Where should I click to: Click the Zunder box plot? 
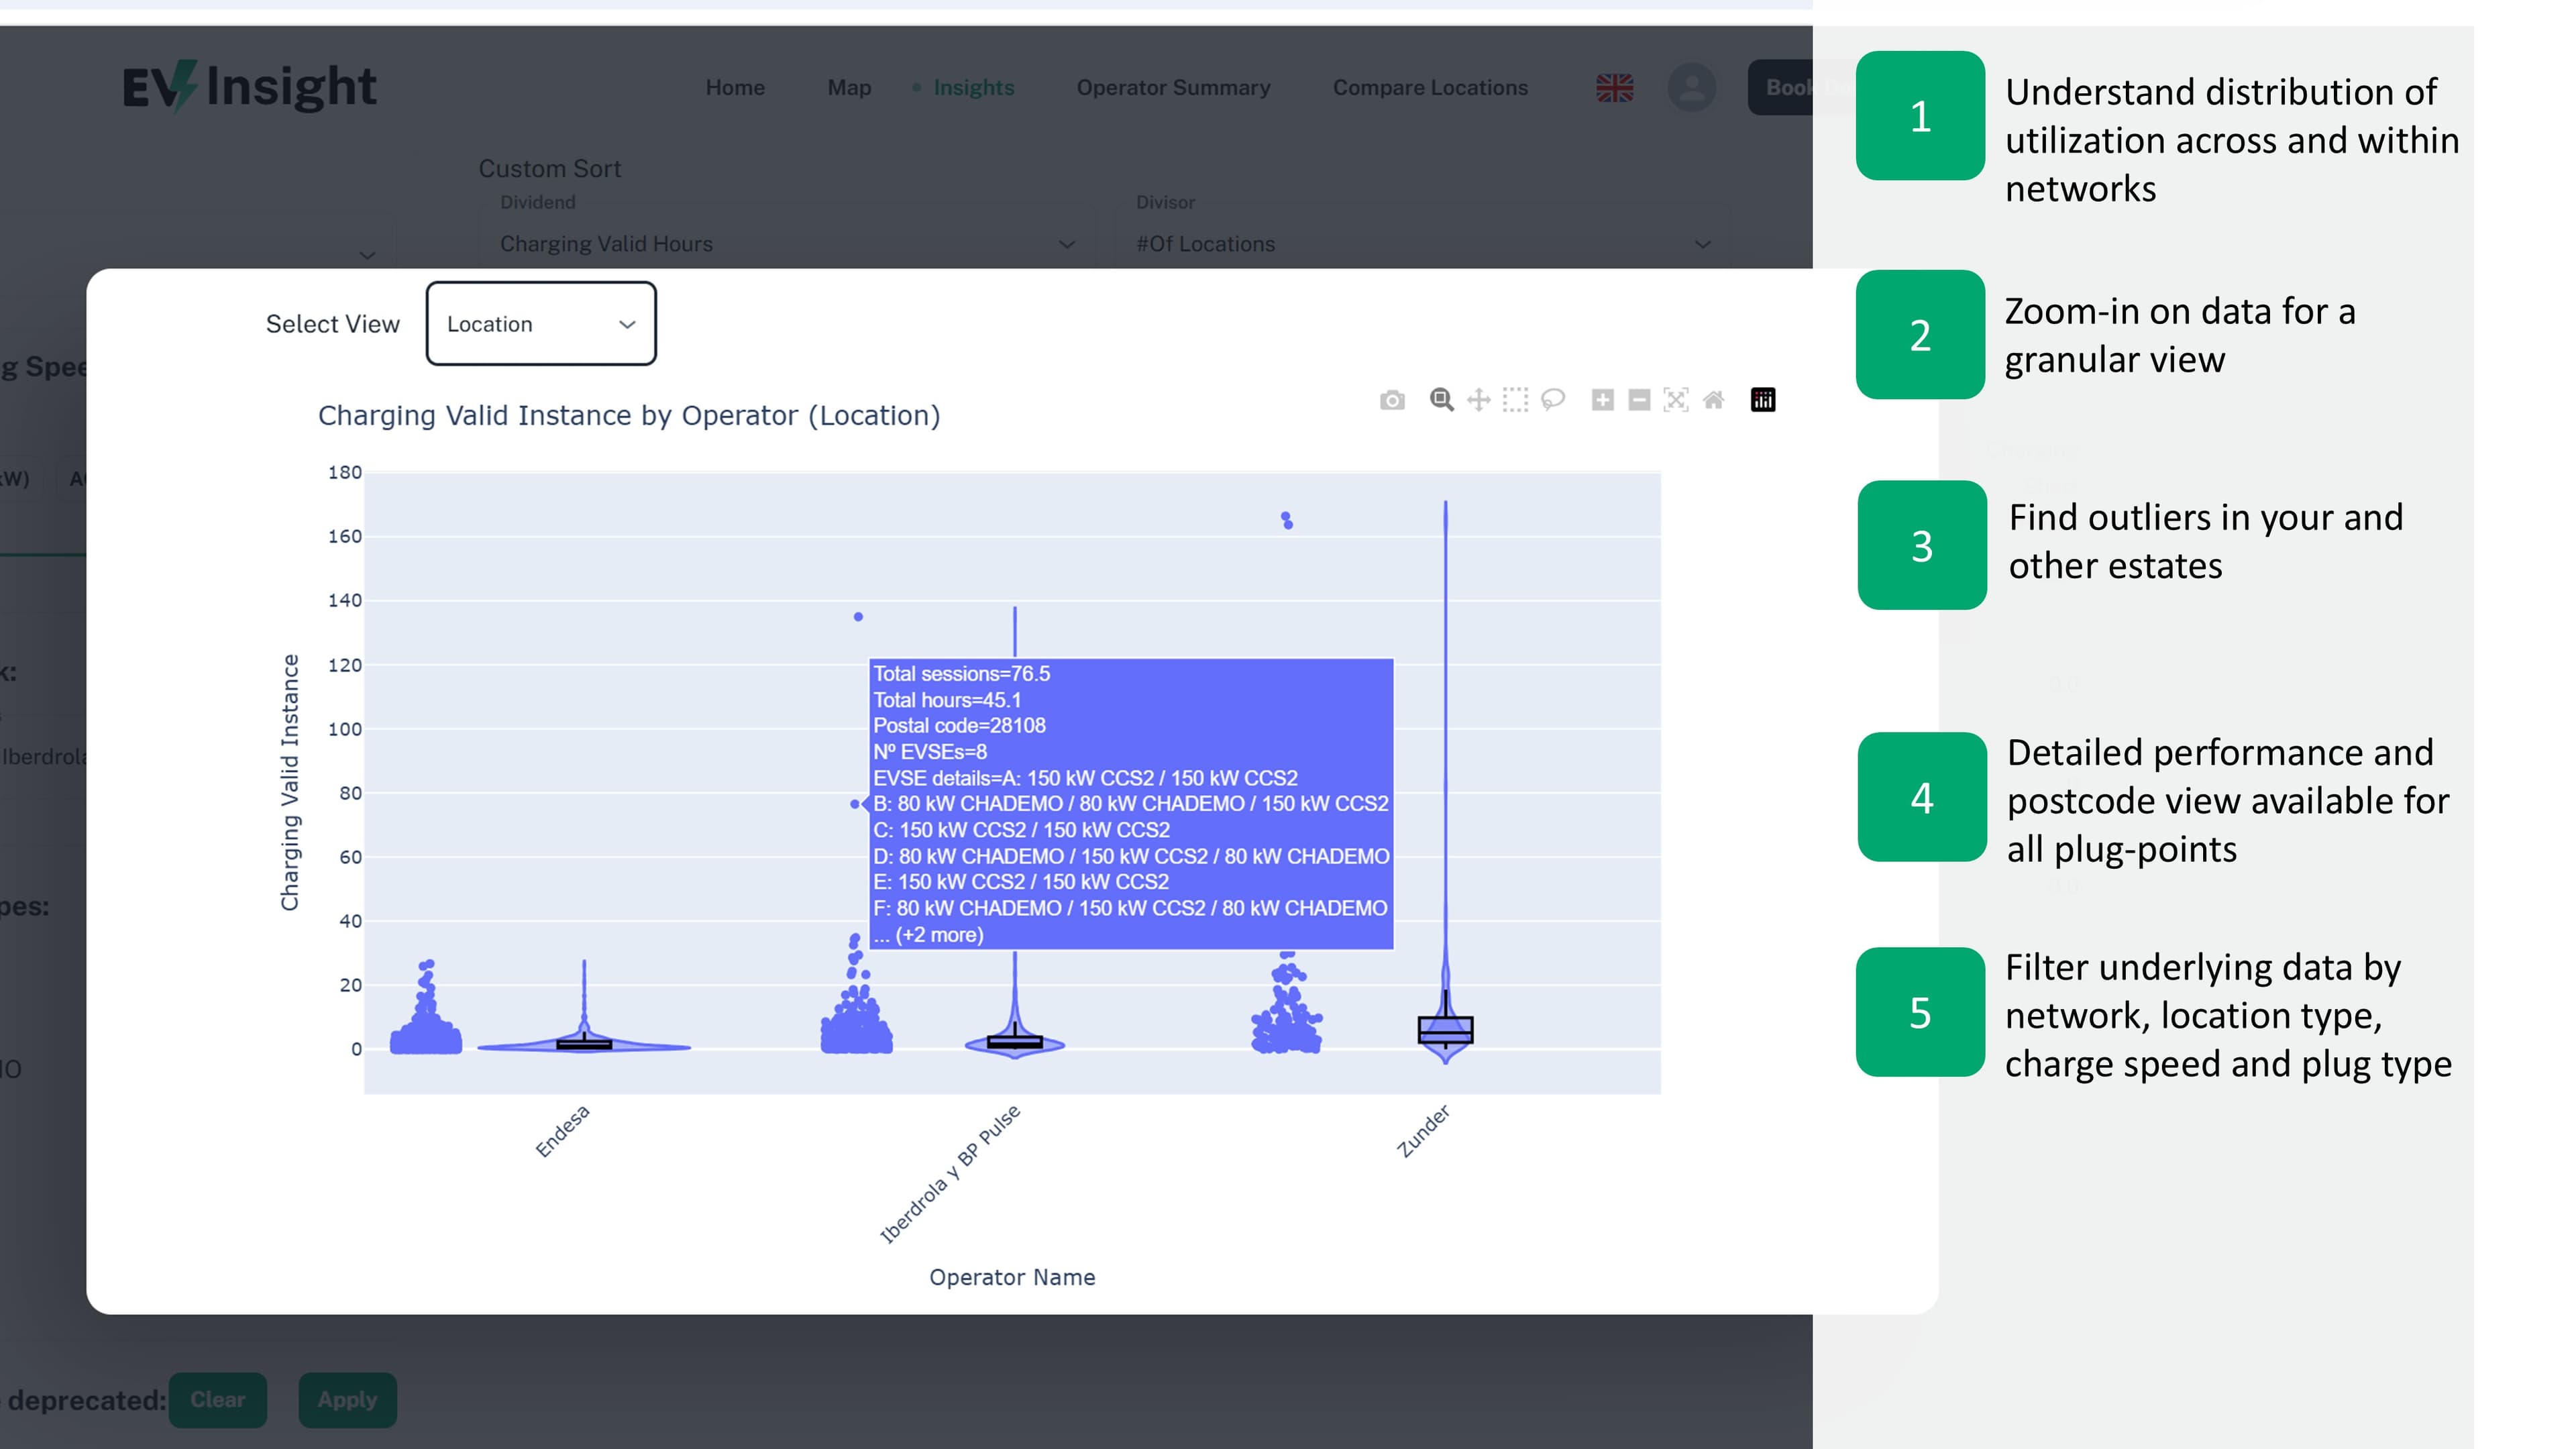pyautogui.click(x=1445, y=1030)
